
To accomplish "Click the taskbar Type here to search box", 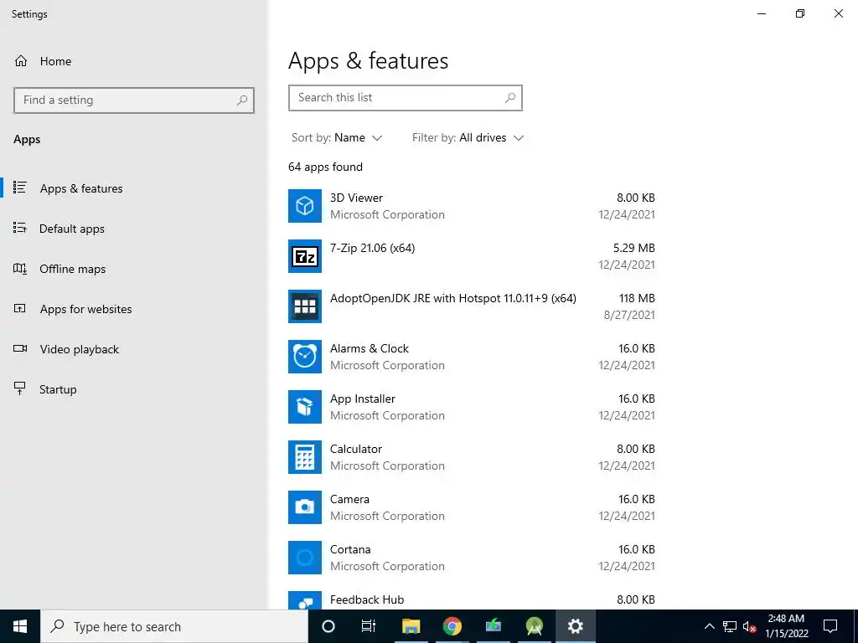I will [x=174, y=626].
